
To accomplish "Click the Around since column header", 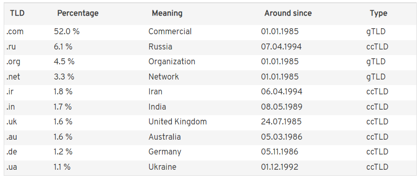I will (288, 13).
